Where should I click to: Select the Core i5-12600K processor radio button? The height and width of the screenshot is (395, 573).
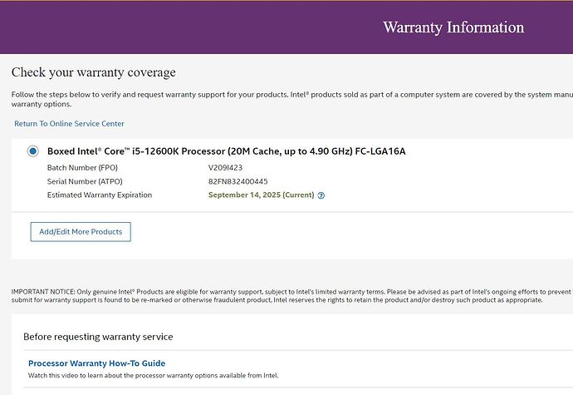33,151
